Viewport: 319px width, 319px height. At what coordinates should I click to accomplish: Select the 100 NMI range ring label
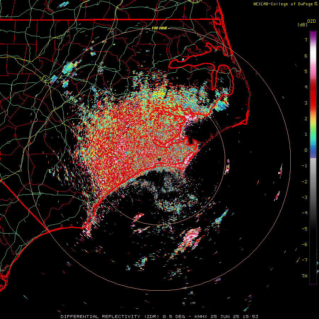tap(159, 28)
